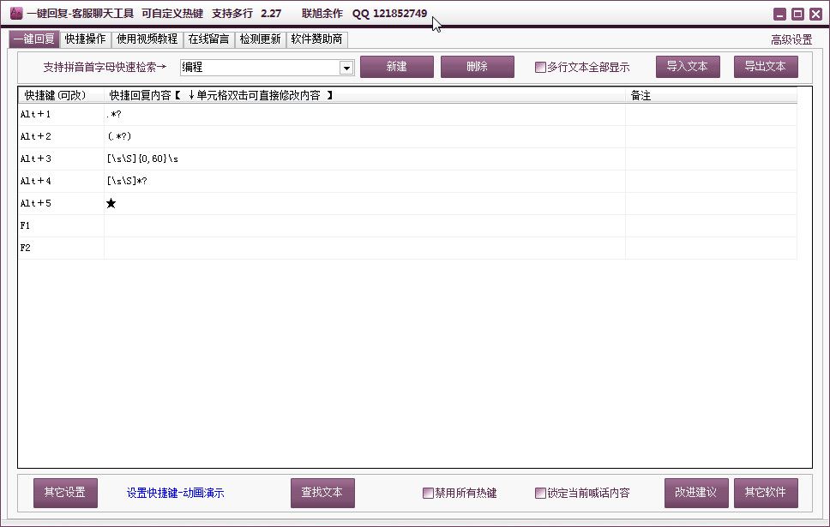Minimize the window with the title bar button
This screenshot has width=830, height=527.
click(x=779, y=15)
